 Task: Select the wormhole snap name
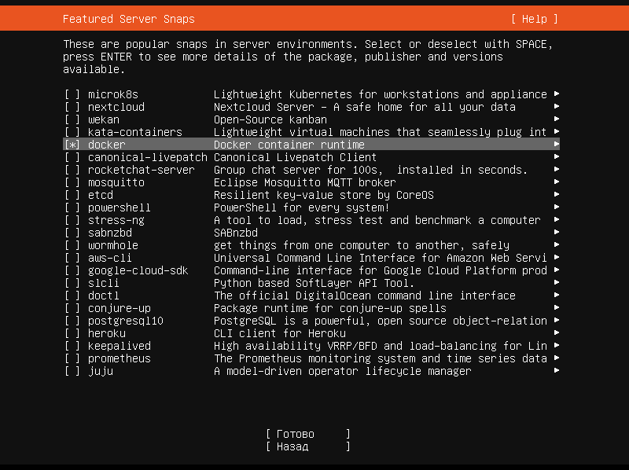point(113,245)
